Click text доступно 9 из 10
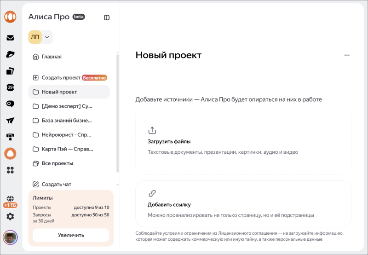The image size is (368, 255). [92, 208]
